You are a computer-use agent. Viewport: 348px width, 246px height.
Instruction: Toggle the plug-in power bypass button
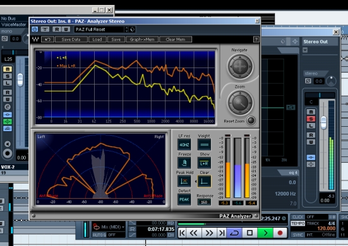click(x=35, y=29)
